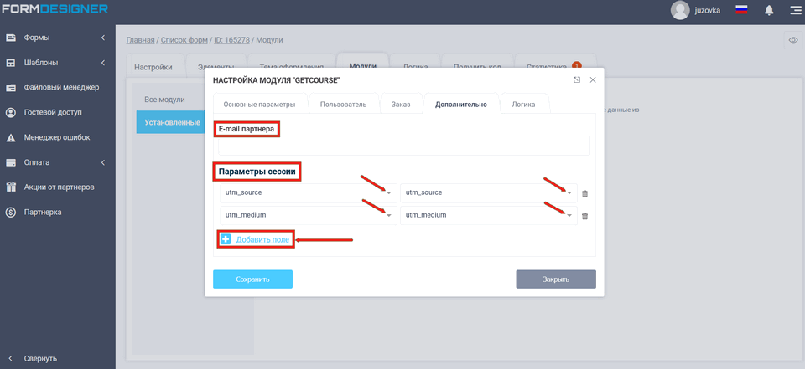Viewport: 805px width, 369px height.
Task: Click the Сохранить button
Action: point(252,279)
